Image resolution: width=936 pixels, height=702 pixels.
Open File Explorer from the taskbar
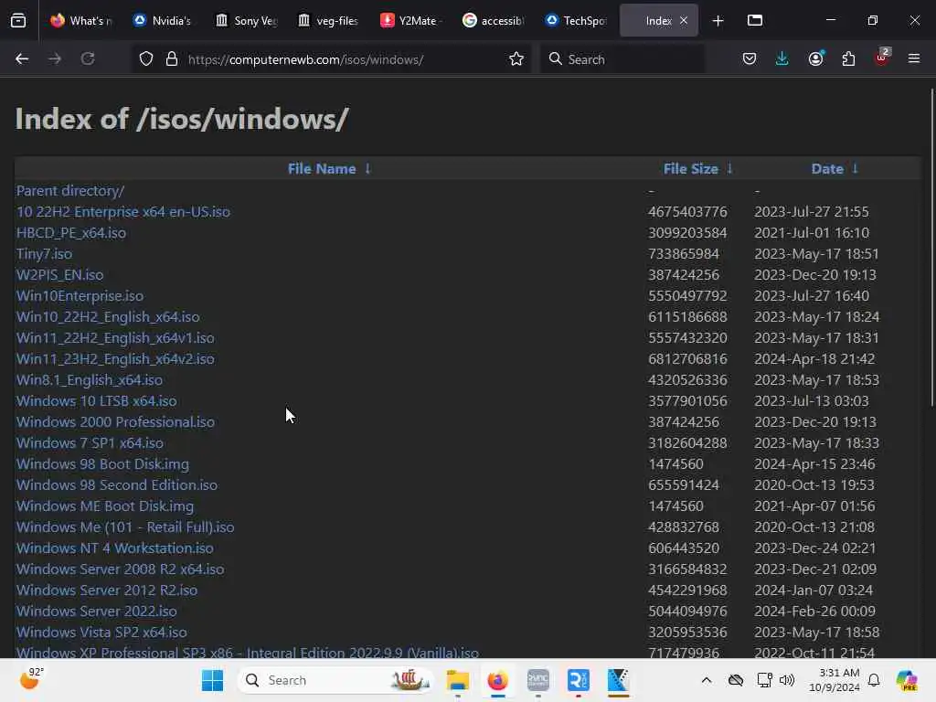[458, 680]
